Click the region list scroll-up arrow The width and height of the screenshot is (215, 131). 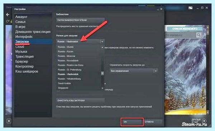[102, 47]
